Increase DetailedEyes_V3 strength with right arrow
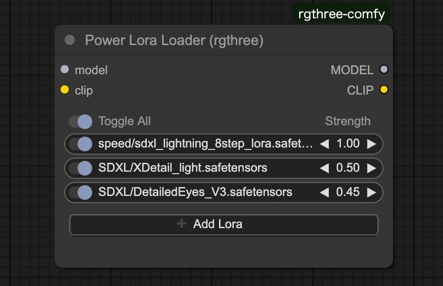443x286 pixels. [x=371, y=192]
